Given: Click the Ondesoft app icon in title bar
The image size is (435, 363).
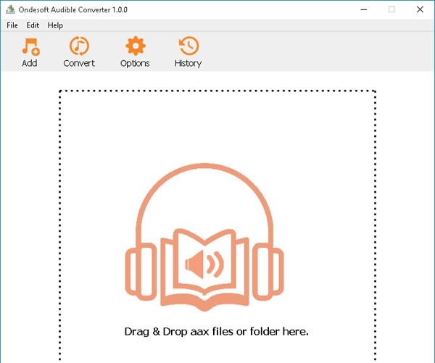Looking at the screenshot, I should click(11, 9).
